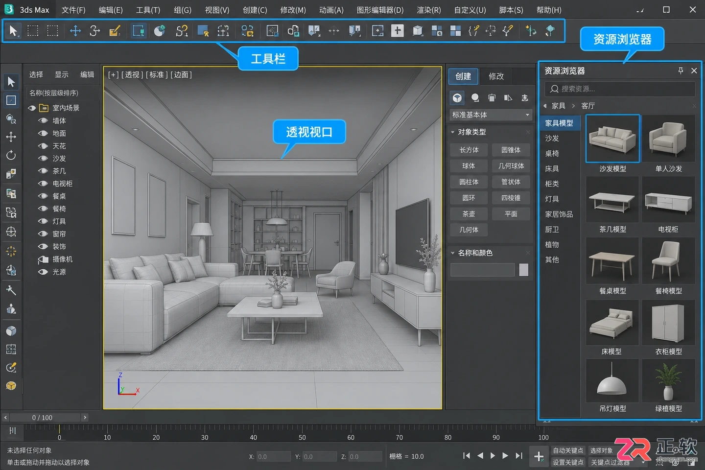The height and width of the screenshot is (470, 705).
Task: Click the box object icon in top toolbar
Action: pyautogui.click(x=417, y=31)
